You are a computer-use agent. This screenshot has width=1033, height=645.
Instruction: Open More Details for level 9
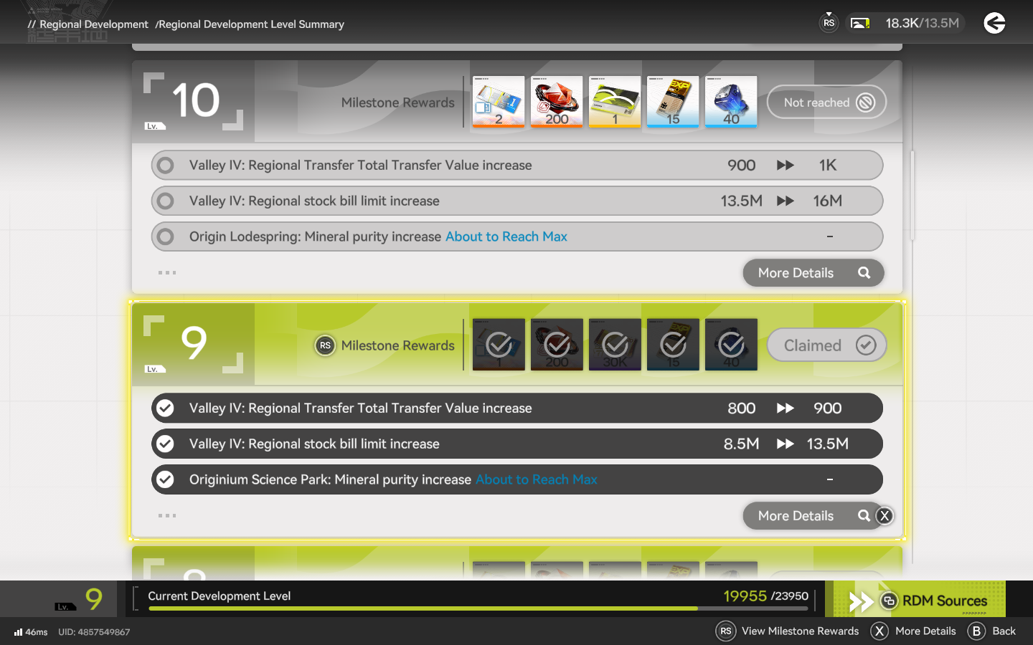coord(813,516)
